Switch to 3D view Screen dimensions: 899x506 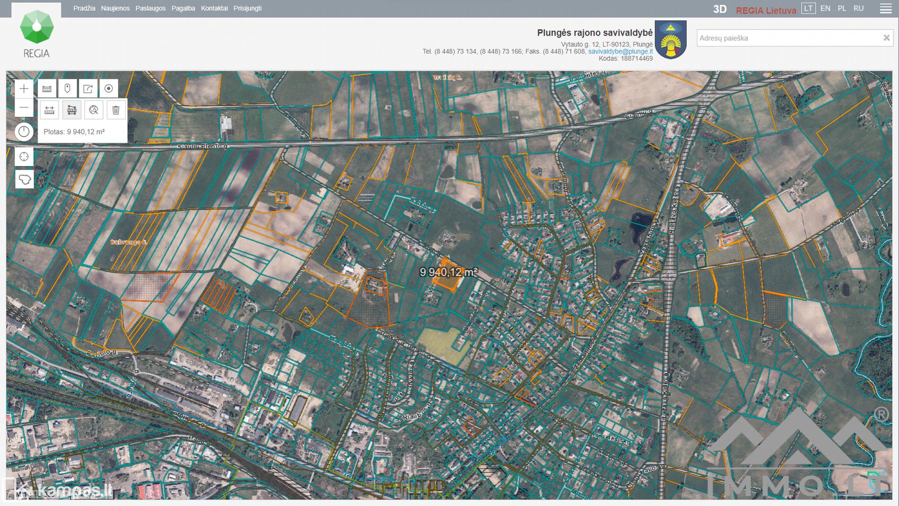(720, 9)
